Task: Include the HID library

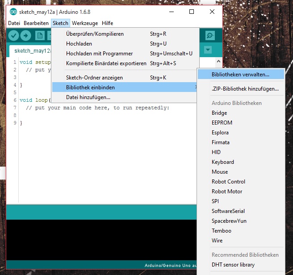Action: 241,152
